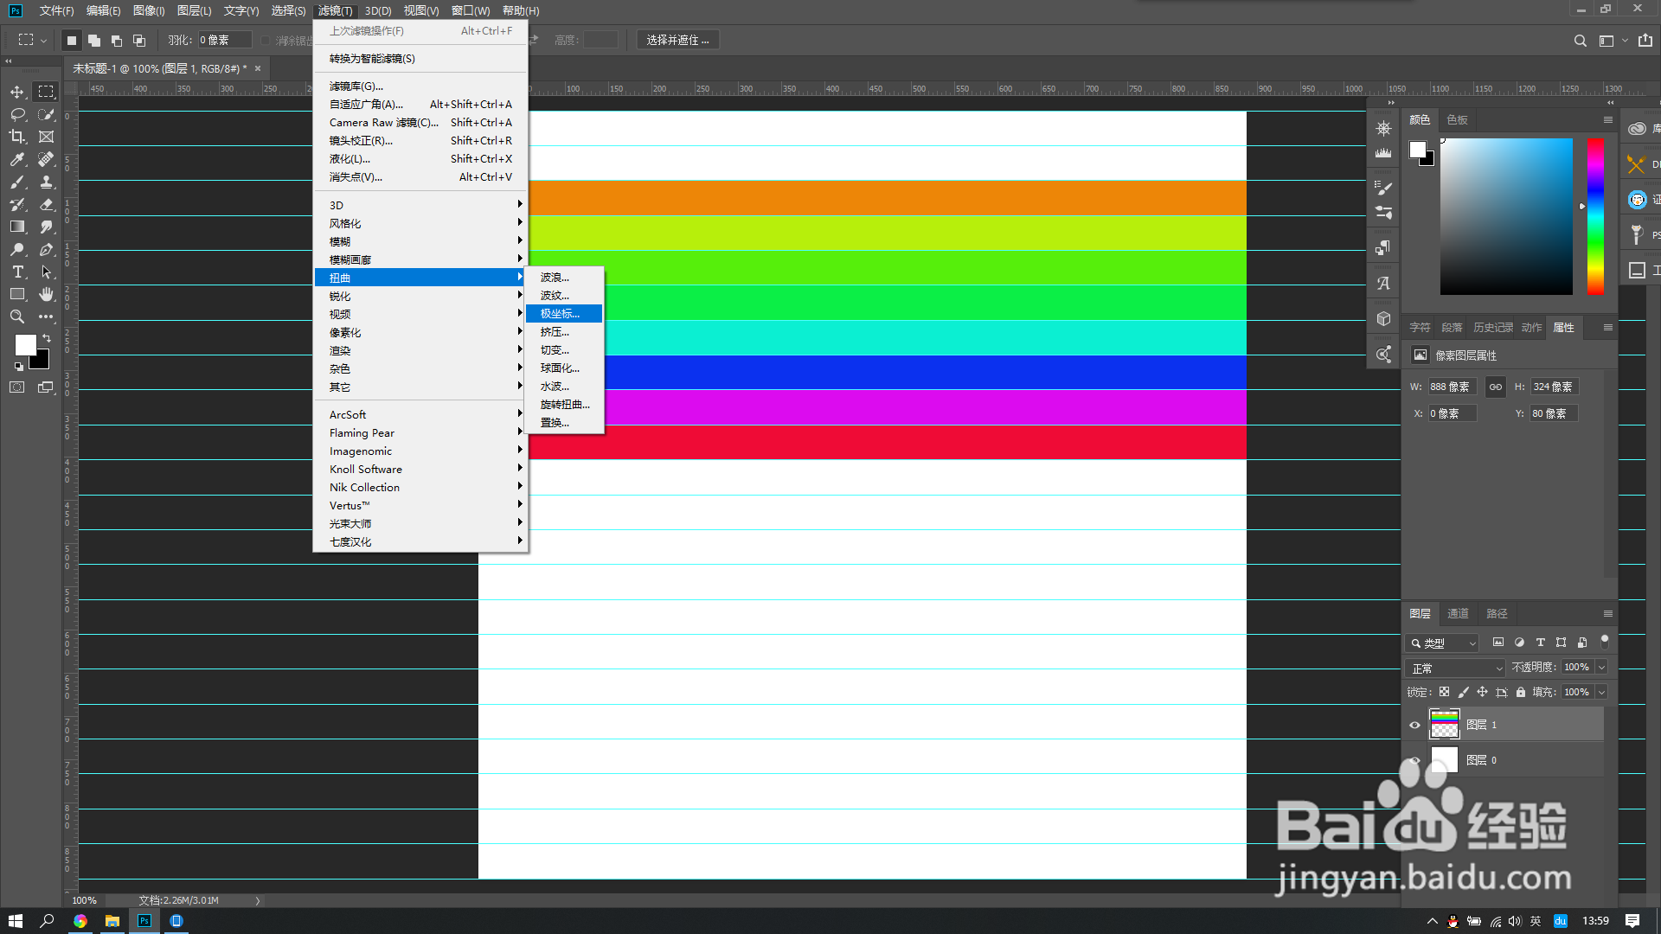Select the Eyedropper tool
Screen dimensions: 1661x934
pos(17,159)
